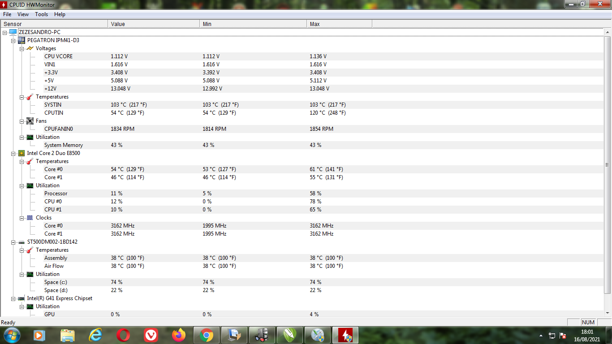Switch to Google Chrome in the taskbar
612x344 pixels.
point(207,335)
